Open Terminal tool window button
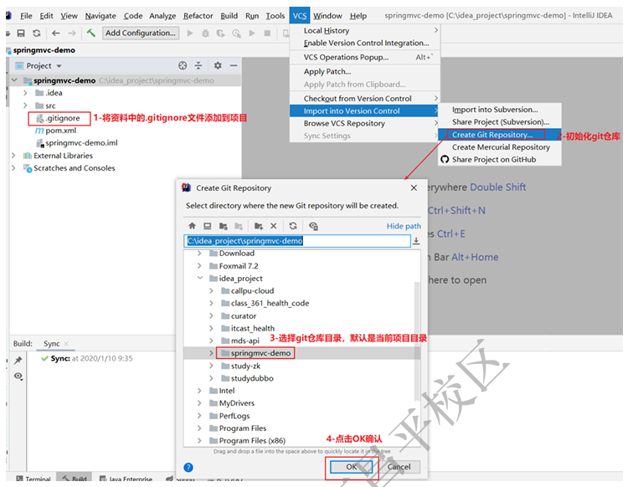 33,479
